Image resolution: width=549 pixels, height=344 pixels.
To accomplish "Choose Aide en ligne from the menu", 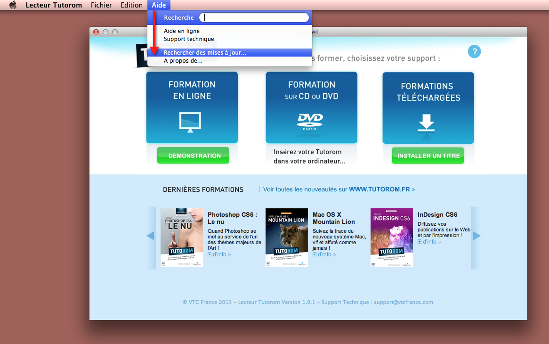I will (230, 31).
